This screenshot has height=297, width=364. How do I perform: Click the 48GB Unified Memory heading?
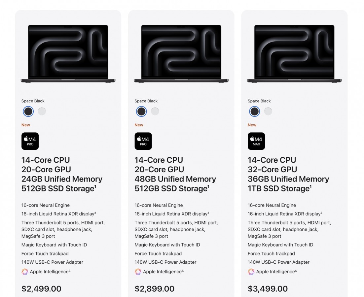click(x=175, y=179)
